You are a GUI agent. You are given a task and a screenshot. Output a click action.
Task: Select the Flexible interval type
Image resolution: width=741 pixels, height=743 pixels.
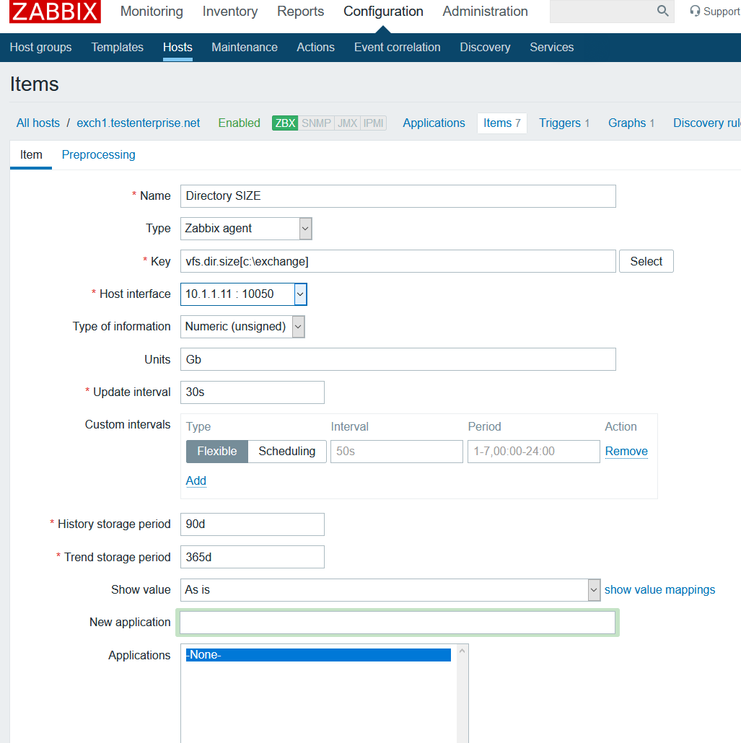(217, 452)
